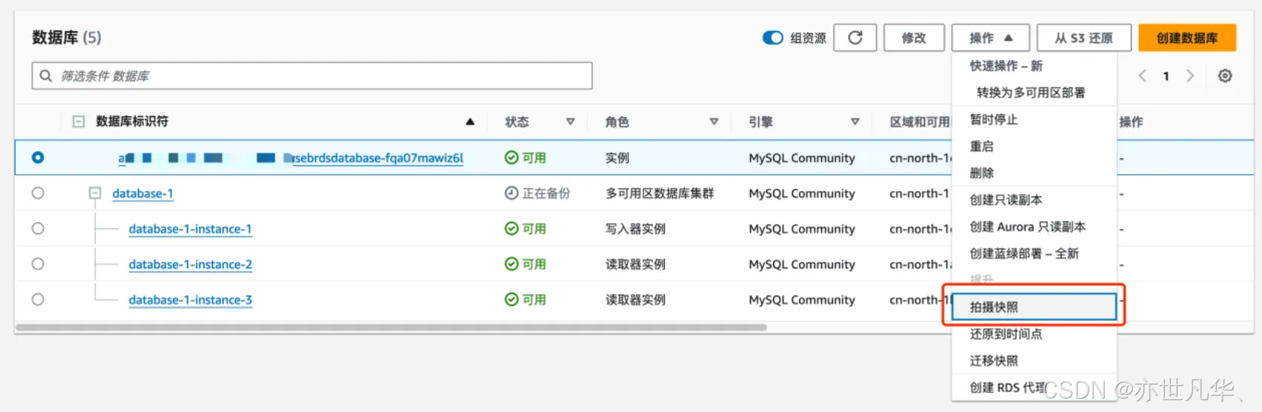Open the database-1 link

tap(142, 193)
